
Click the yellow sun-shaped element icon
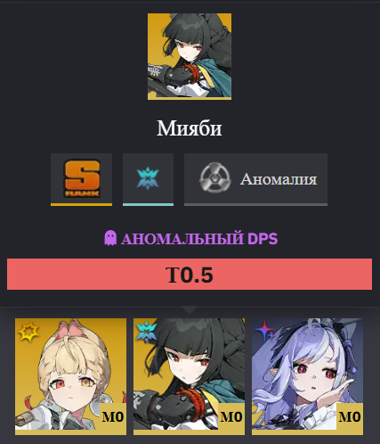pos(28,332)
